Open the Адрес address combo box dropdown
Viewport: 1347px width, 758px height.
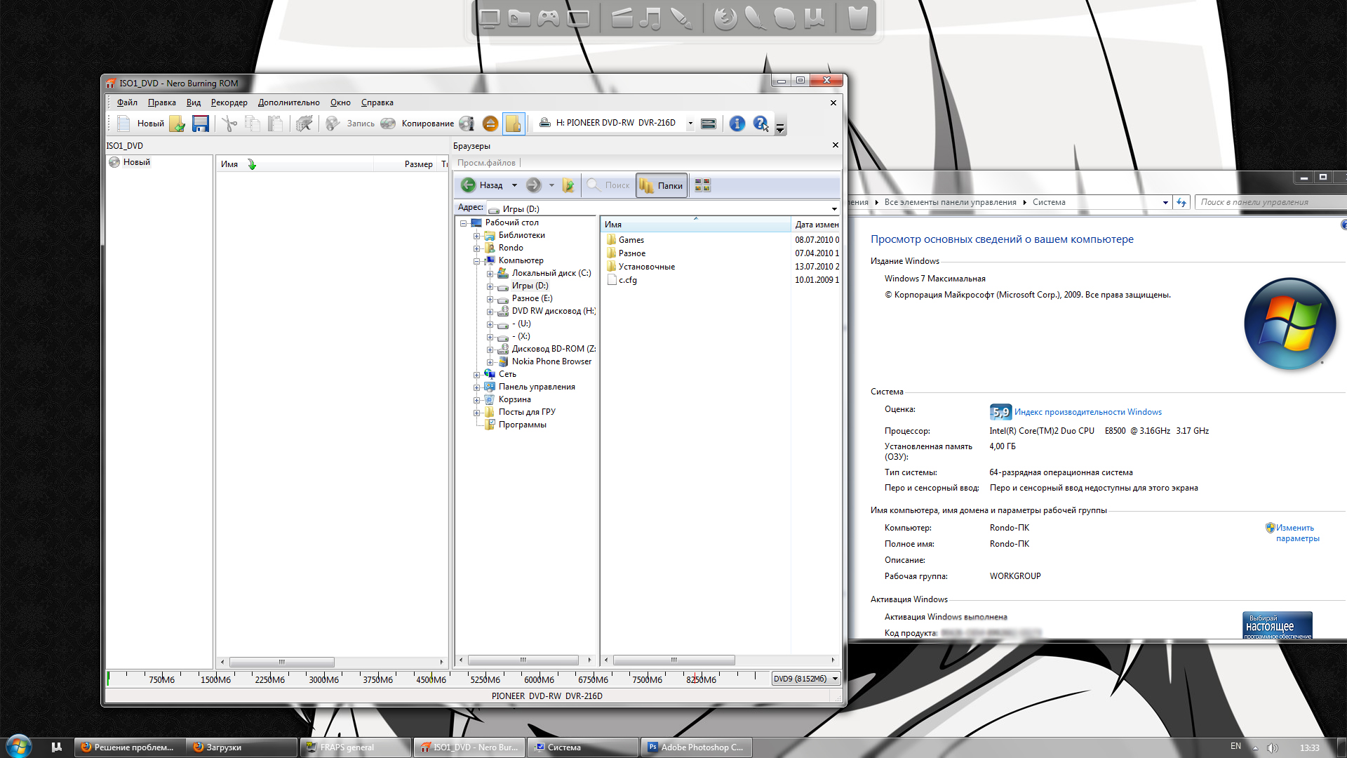tap(834, 209)
